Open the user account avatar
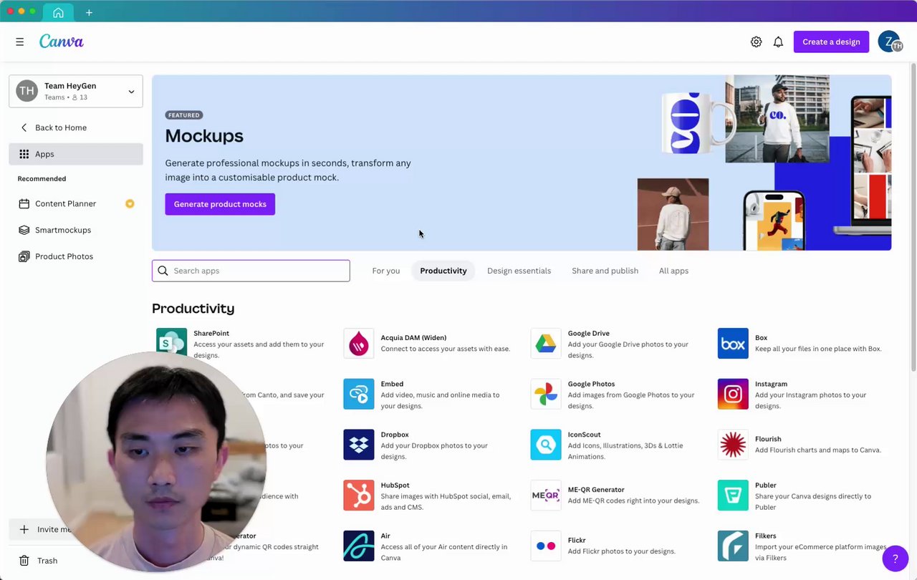Screen dimensions: 917x580 [x=890, y=42]
